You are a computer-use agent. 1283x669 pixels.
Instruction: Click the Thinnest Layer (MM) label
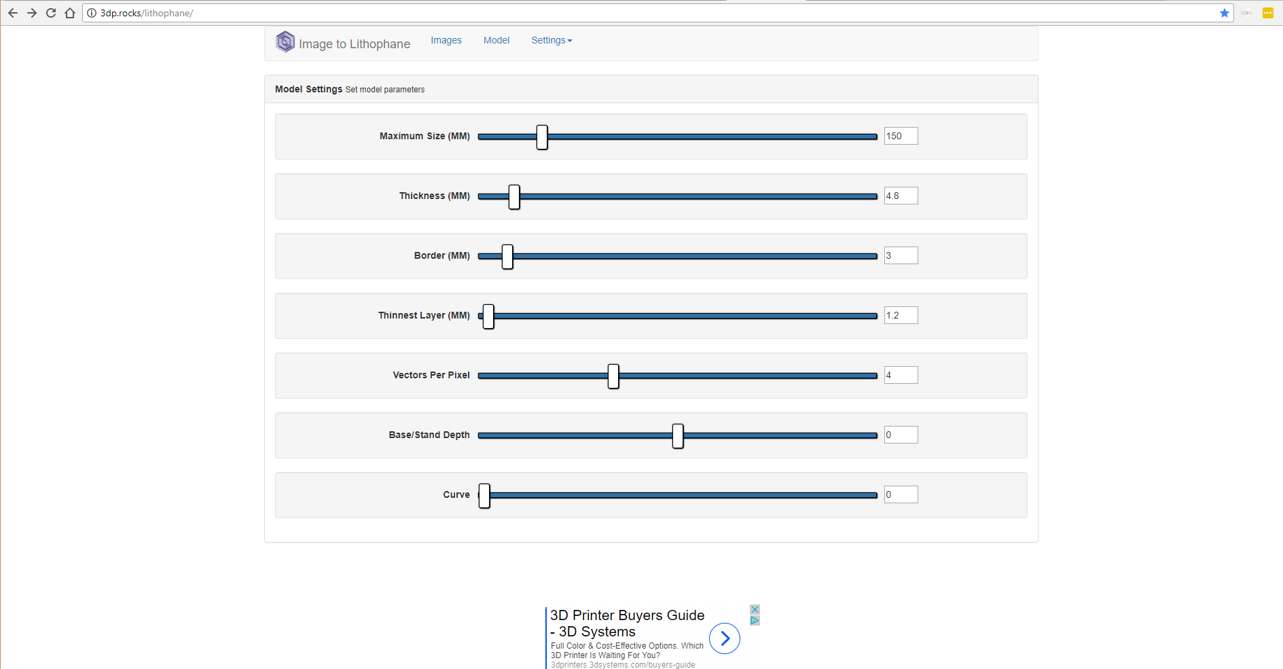point(424,315)
